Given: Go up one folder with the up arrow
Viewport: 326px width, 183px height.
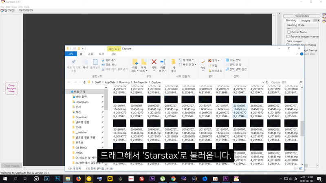Looking at the screenshot, I should point(84,82).
